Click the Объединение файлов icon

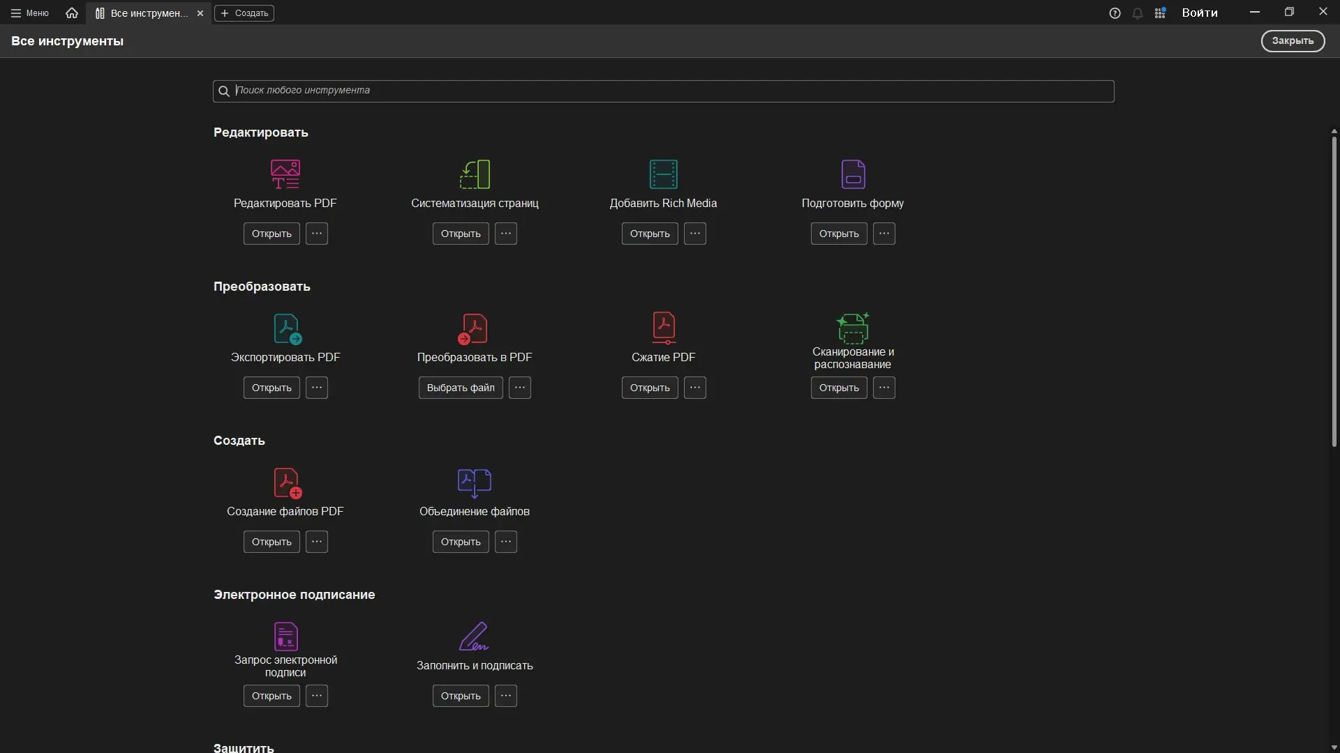tap(475, 482)
